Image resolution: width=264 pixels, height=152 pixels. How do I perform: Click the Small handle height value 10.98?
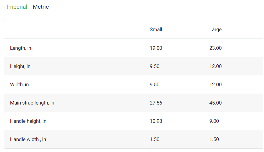156,121
